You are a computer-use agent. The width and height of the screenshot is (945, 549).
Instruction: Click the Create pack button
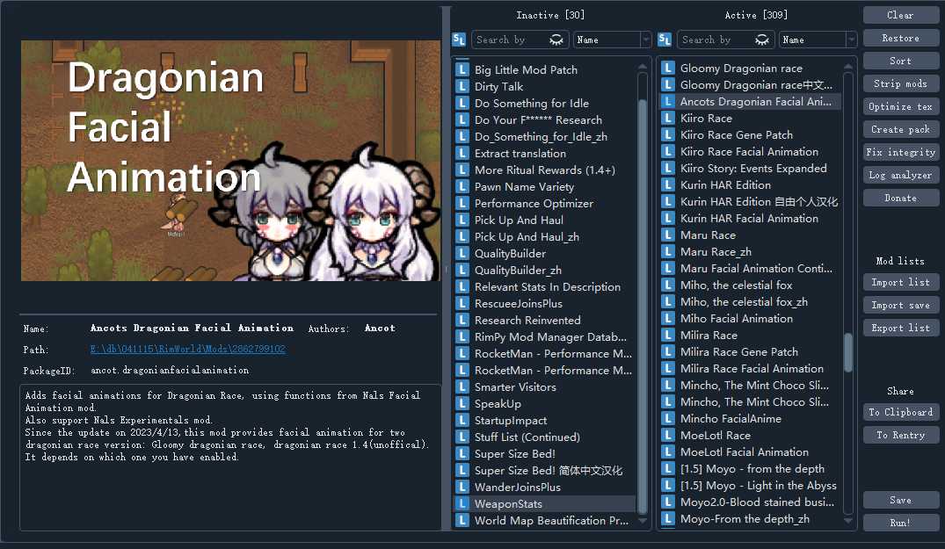(900, 129)
